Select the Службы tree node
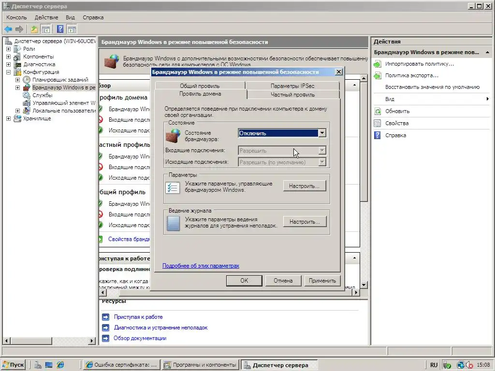This screenshot has height=371, width=495. click(43, 95)
